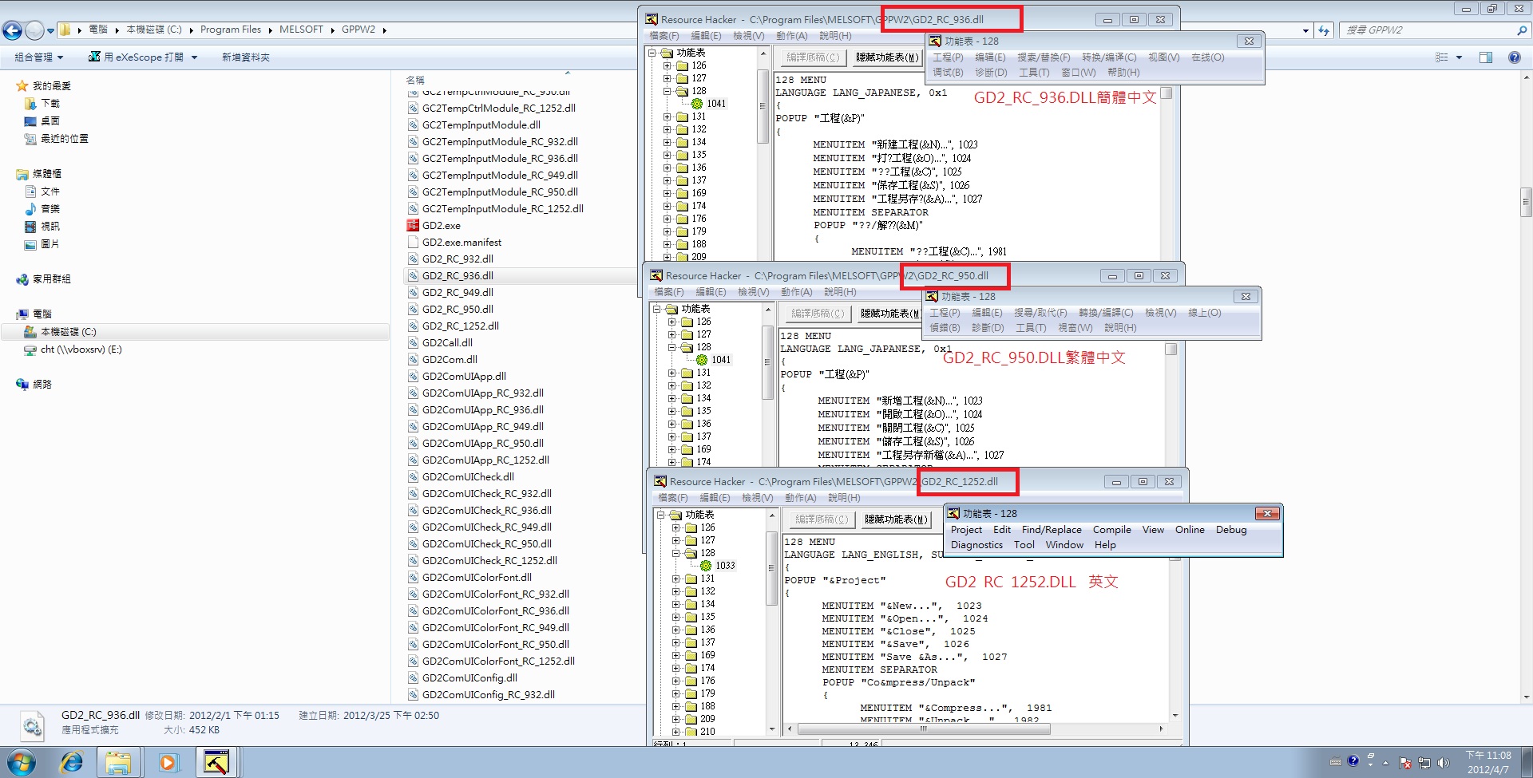Image resolution: width=1533 pixels, height=778 pixels.
Task: Open Diagnostics menu in the English preview
Action: point(976,545)
